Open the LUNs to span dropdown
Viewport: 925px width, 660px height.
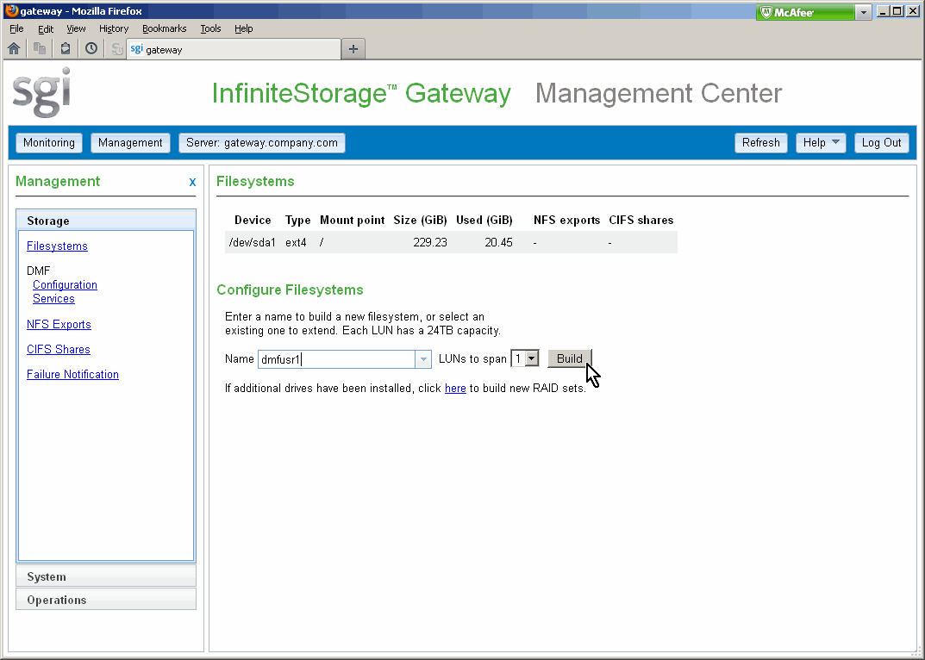(524, 358)
